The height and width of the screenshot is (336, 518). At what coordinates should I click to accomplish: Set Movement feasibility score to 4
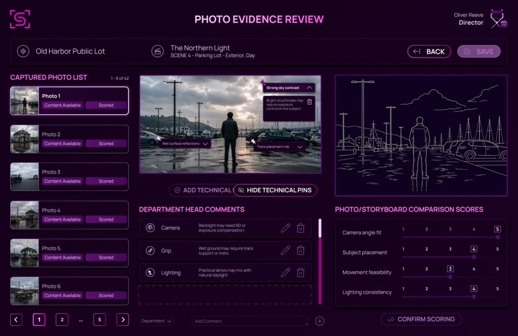pyautogui.click(x=473, y=269)
